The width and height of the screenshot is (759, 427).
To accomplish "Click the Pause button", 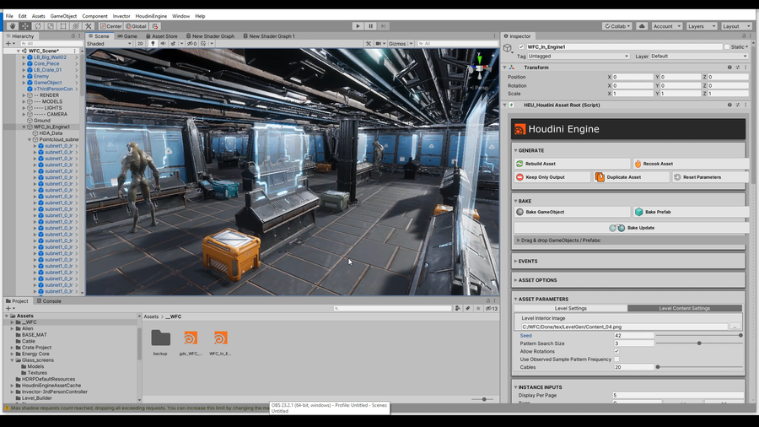I will pyautogui.click(x=370, y=26).
